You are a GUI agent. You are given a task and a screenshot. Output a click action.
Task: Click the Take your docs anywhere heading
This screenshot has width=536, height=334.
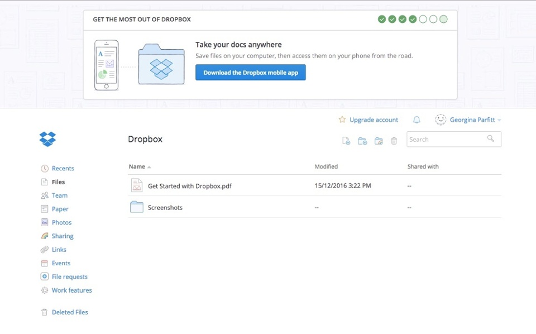(238, 45)
